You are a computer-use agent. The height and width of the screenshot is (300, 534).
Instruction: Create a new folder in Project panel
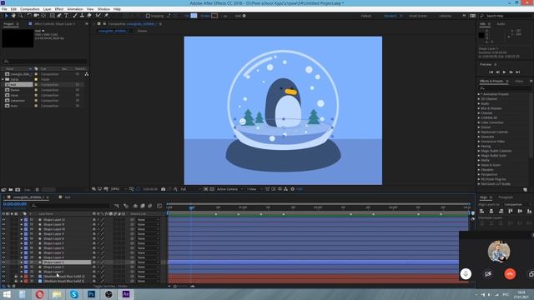click(x=11, y=189)
